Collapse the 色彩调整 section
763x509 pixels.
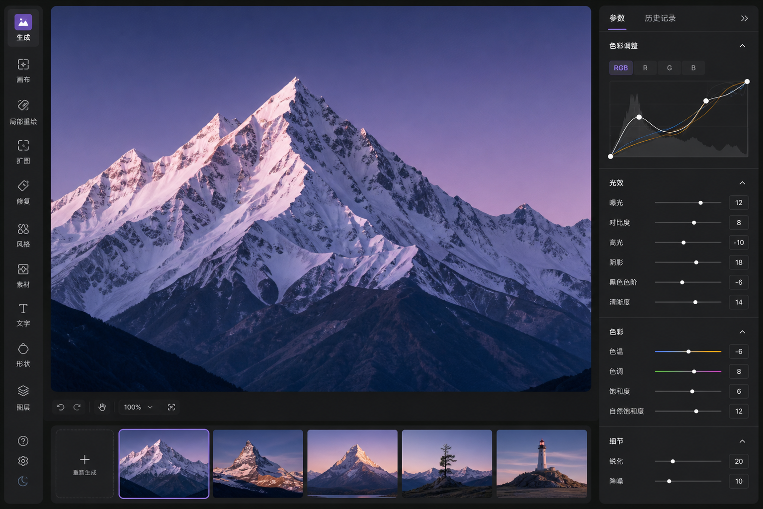[x=742, y=46]
